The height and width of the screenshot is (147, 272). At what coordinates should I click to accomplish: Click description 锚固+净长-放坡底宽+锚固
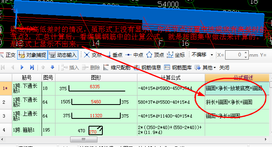234,88
